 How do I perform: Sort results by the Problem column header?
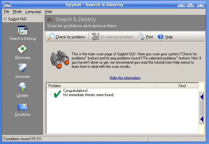[101, 86]
